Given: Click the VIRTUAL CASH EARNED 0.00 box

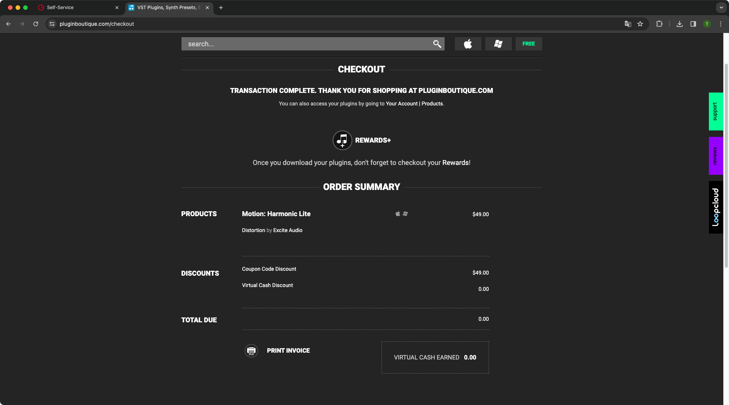Looking at the screenshot, I should coord(435,358).
